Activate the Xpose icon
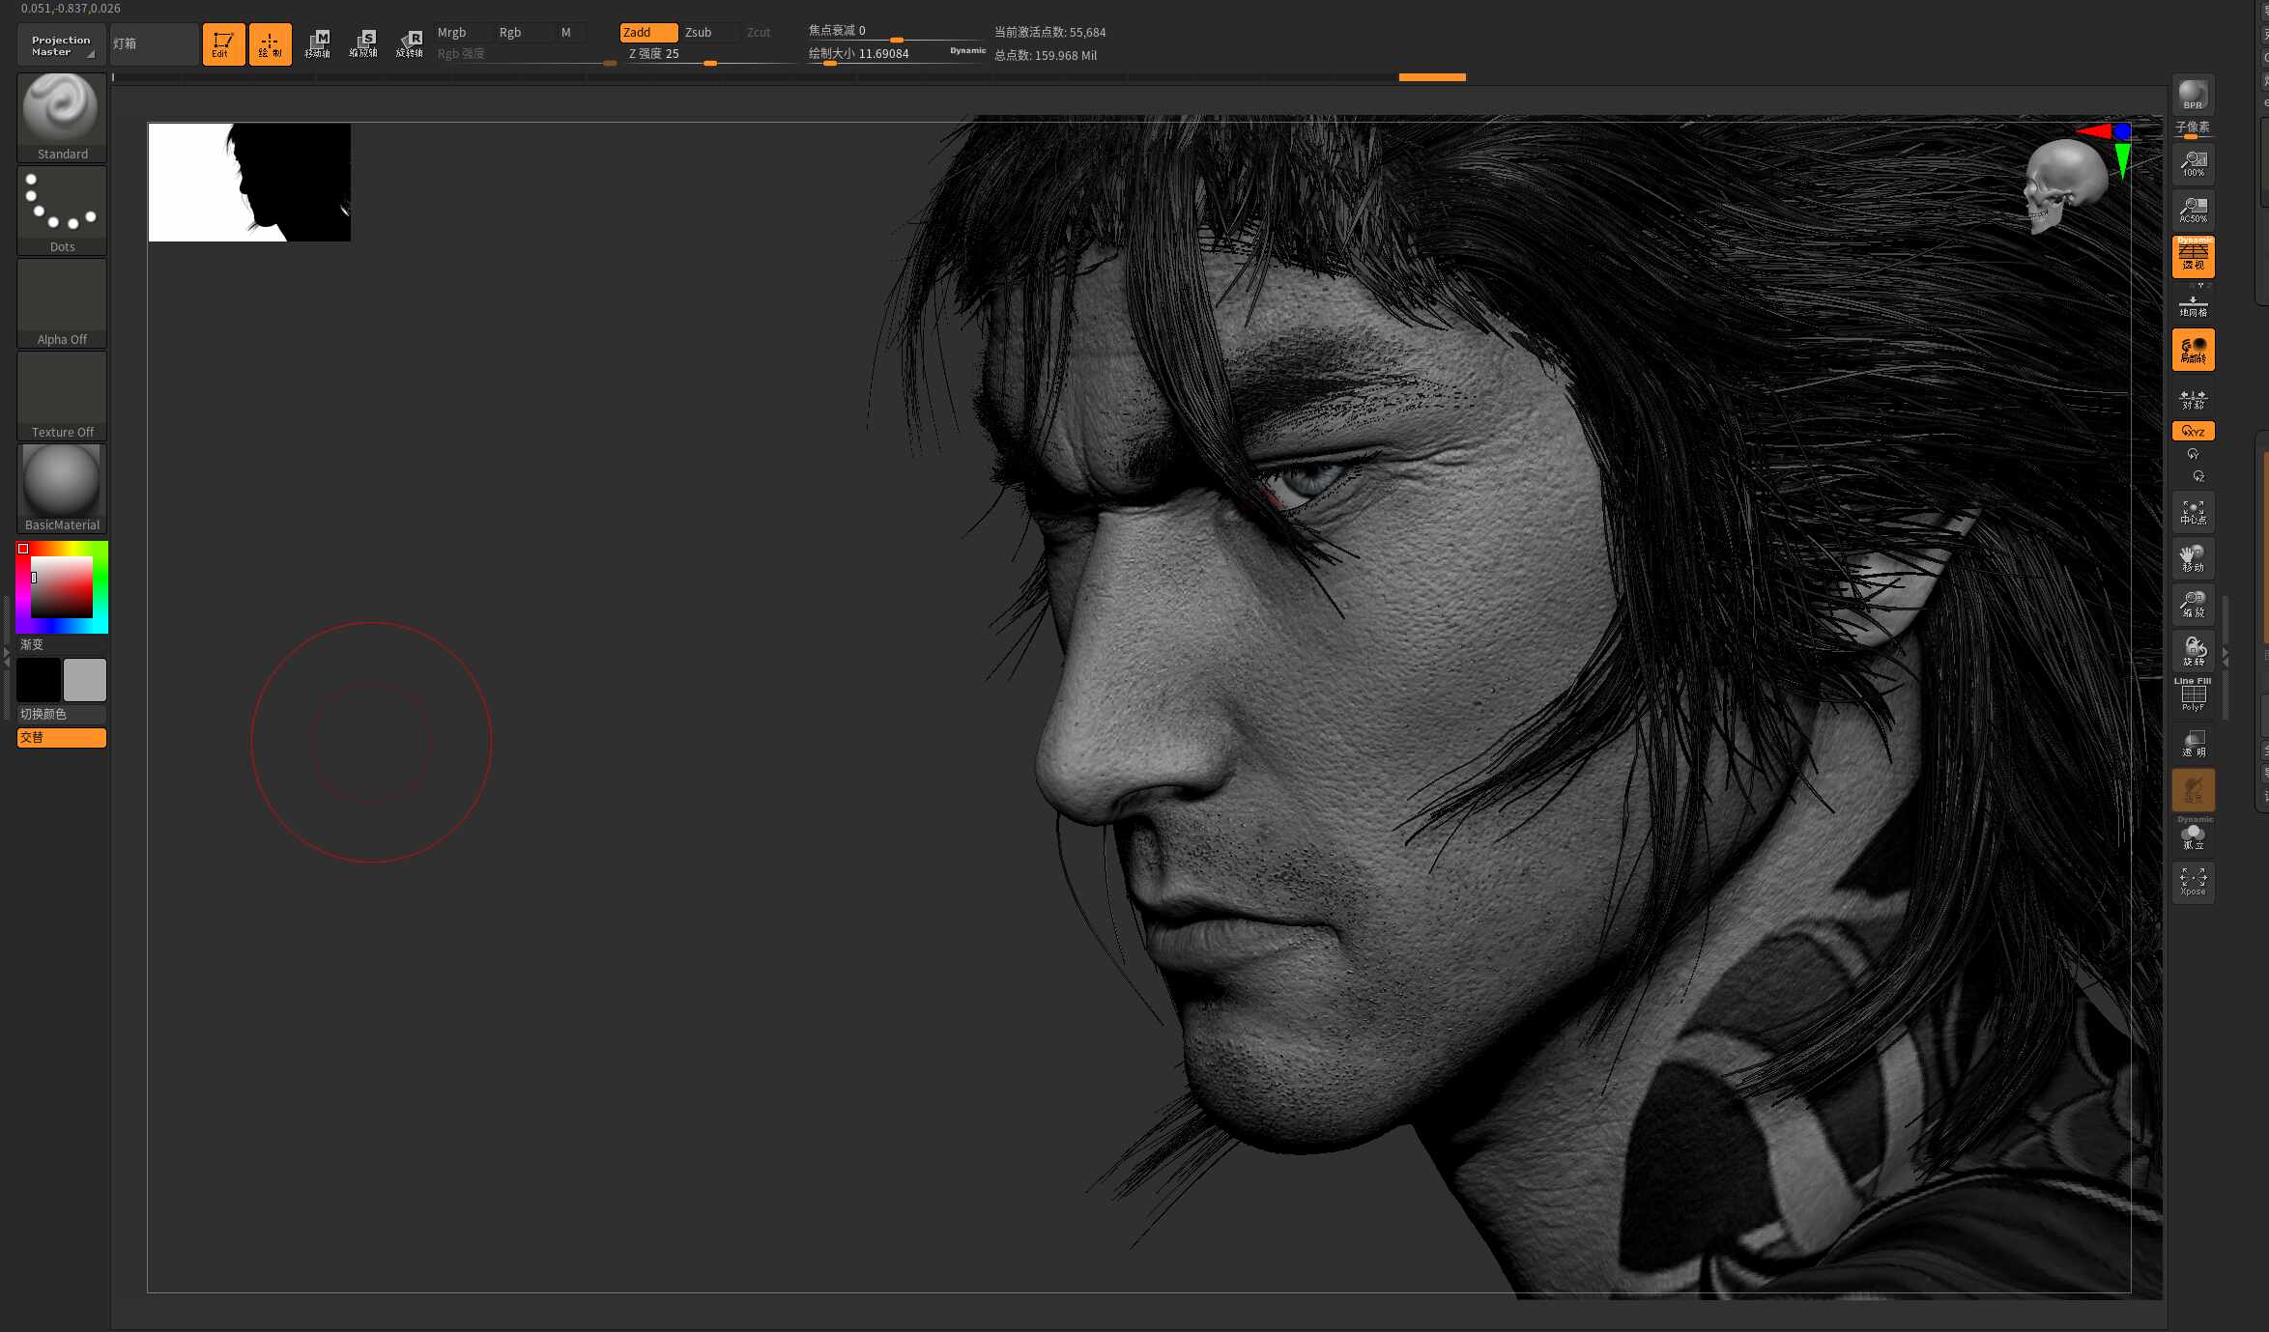Screen dimensions: 2269x1332 (2193, 882)
